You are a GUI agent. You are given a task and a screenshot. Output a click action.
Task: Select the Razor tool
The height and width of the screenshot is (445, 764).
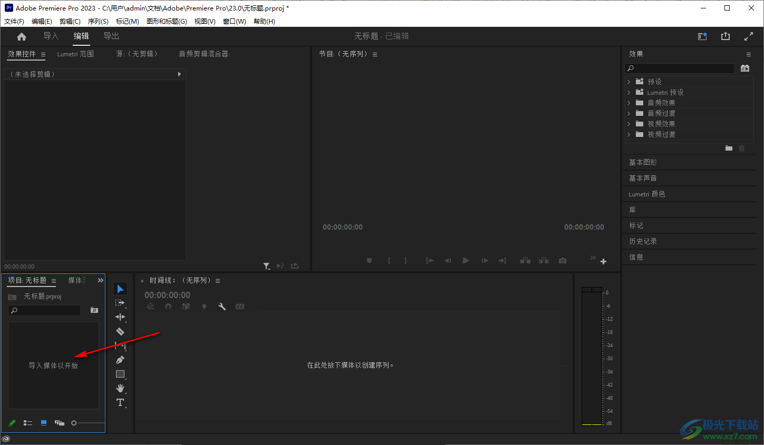pyautogui.click(x=120, y=331)
